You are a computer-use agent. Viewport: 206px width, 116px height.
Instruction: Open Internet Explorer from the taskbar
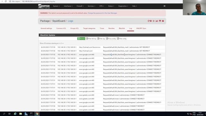tap(15, 114)
